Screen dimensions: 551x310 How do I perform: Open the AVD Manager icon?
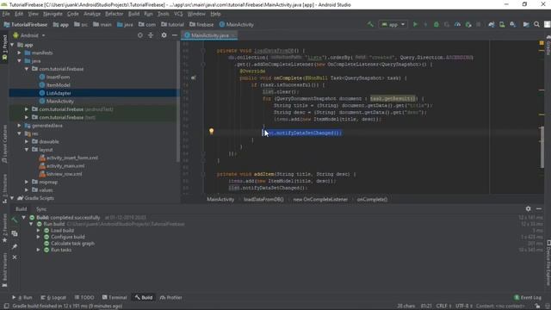pyautogui.click(x=502, y=24)
